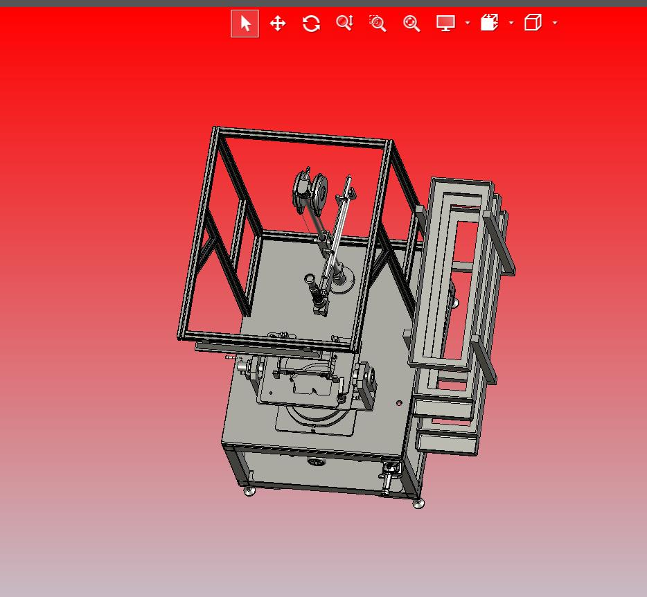
Task: Choose the zoom to area tool
Action: tap(378, 24)
